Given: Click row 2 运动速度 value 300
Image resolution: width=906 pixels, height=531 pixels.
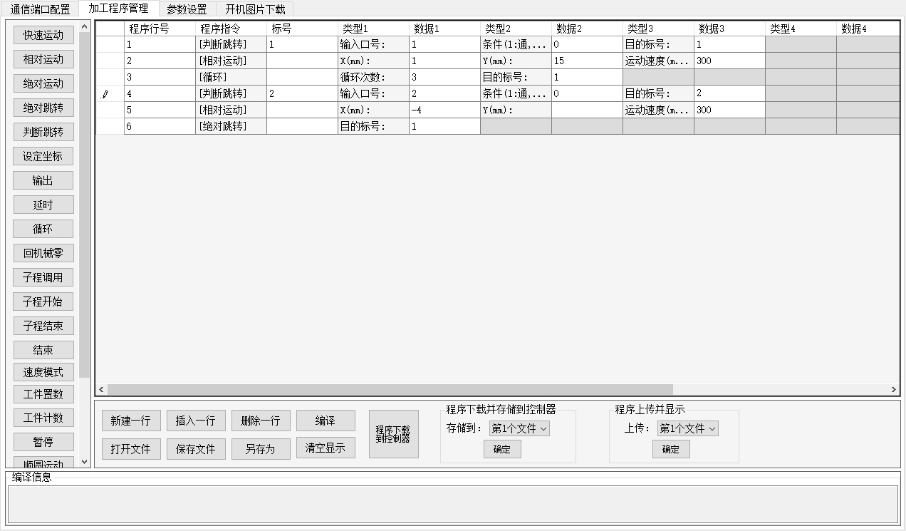Looking at the screenshot, I should [x=729, y=61].
